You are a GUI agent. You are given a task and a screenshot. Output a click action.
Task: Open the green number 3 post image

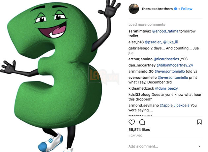pyautogui.click(x=60, y=76)
